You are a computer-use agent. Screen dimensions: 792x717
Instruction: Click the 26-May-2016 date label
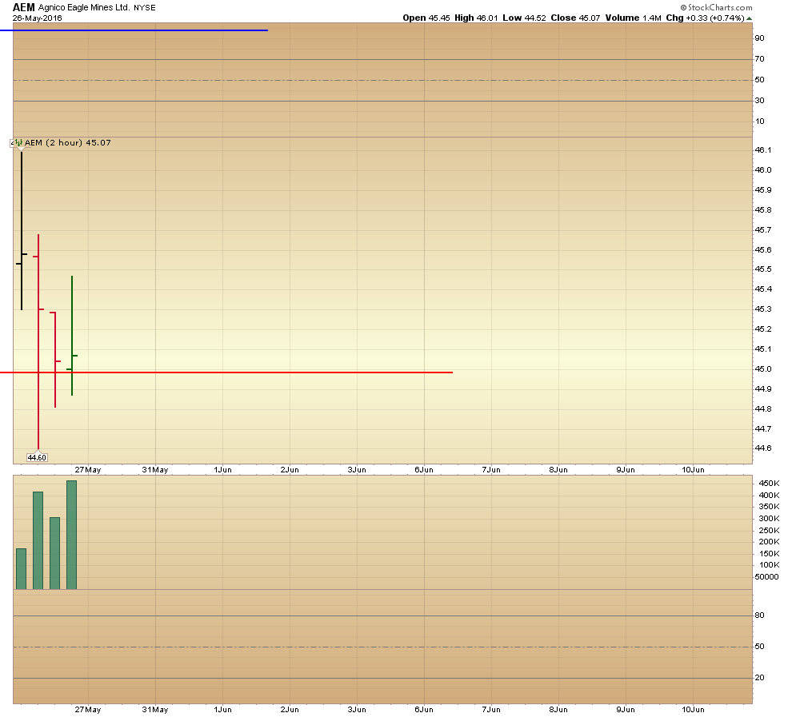38,18
